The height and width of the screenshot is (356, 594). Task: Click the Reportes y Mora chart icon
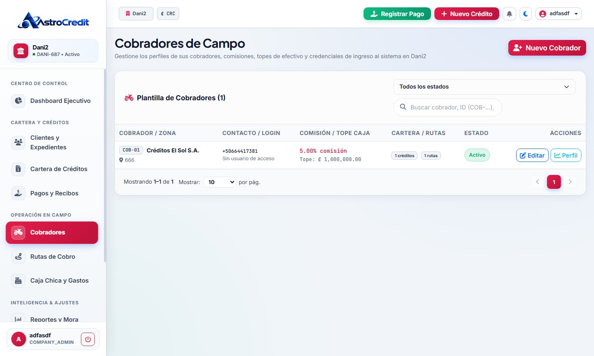pyautogui.click(x=18, y=320)
